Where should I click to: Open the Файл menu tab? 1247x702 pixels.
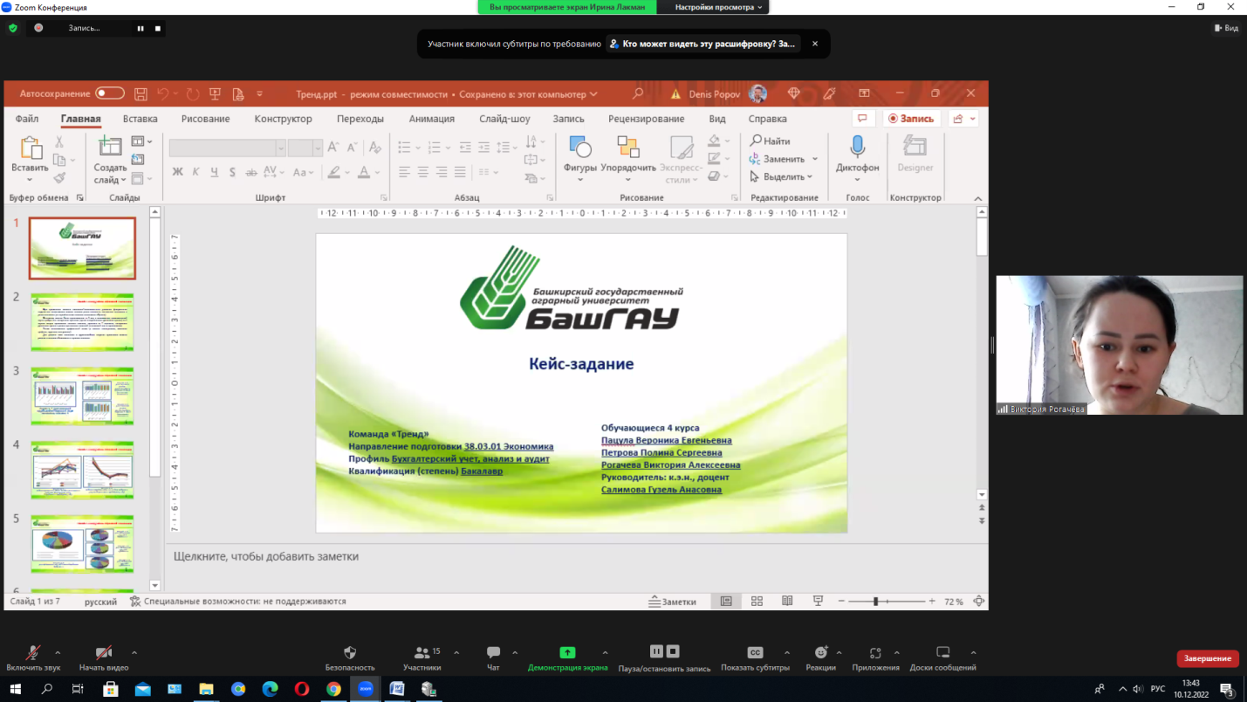(x=27, y=119)
